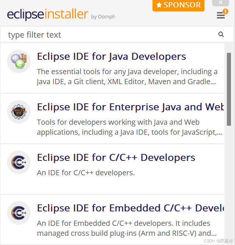Select Eclipse IDE for Enterprise Java and Web

point(130,107)
